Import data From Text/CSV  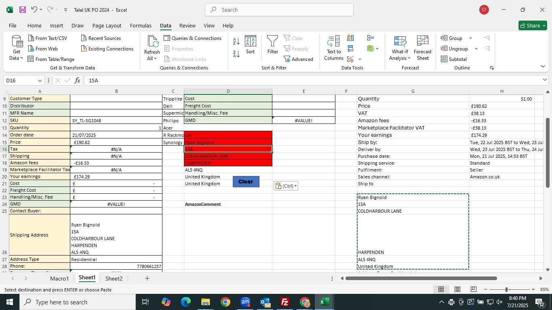click(x=48, y=38)
